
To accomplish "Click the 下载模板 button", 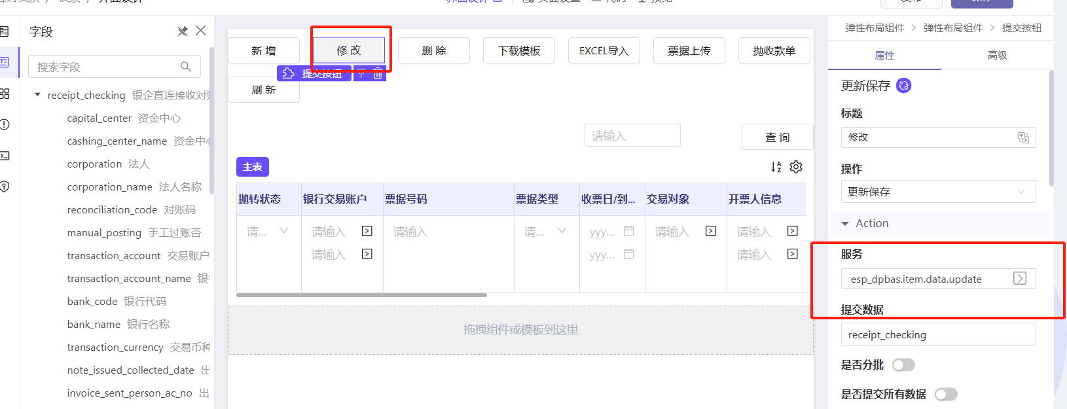I will [x=519, y=50].
